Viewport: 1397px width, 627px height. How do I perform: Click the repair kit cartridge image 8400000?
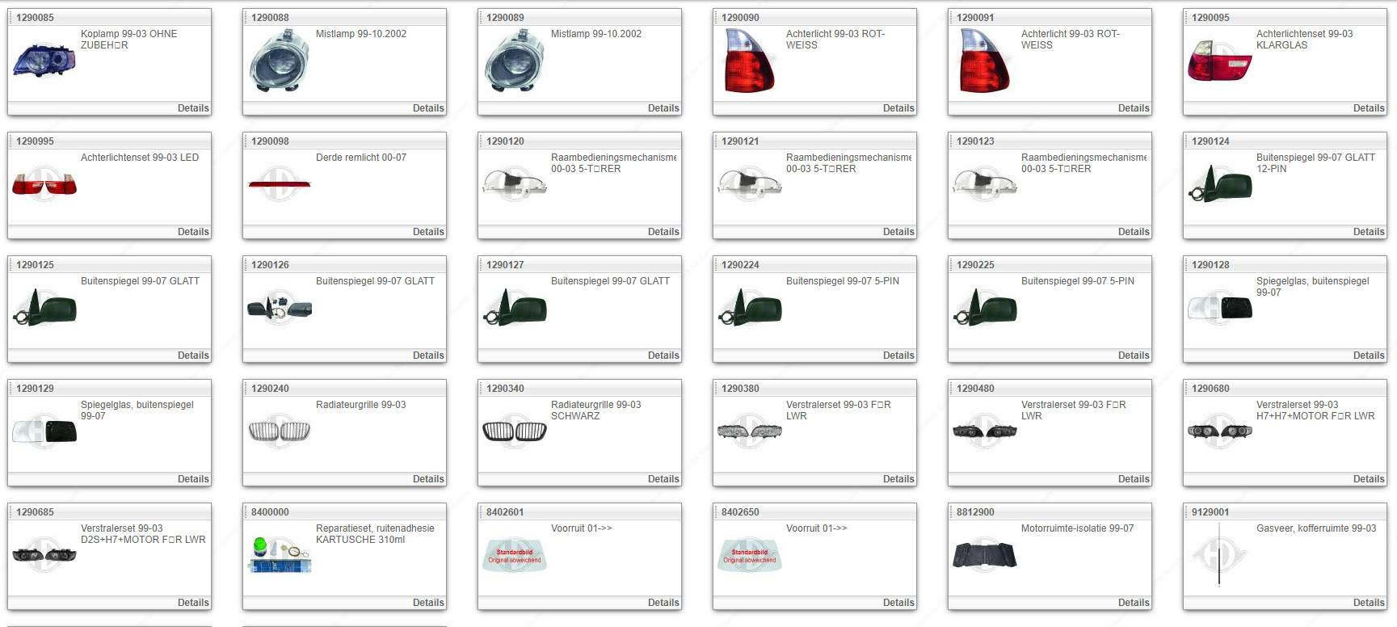(x=280, y=555)
